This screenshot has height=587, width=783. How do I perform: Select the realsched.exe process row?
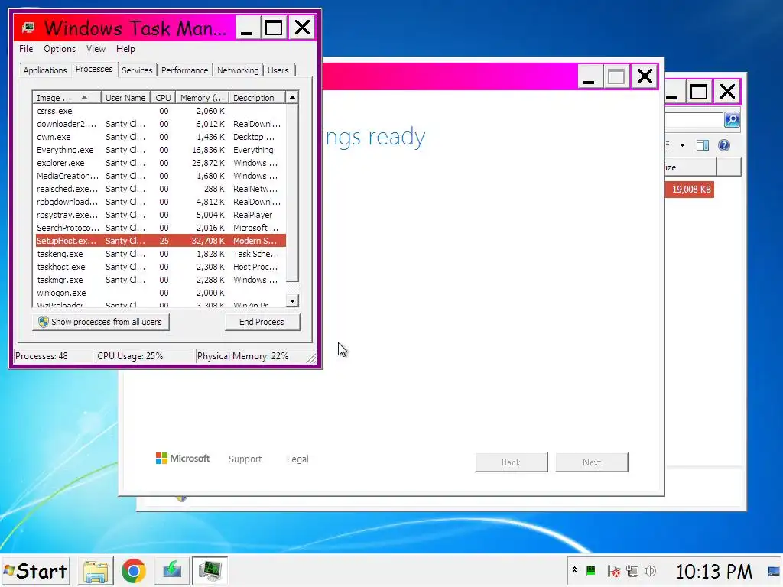point(160,189)
